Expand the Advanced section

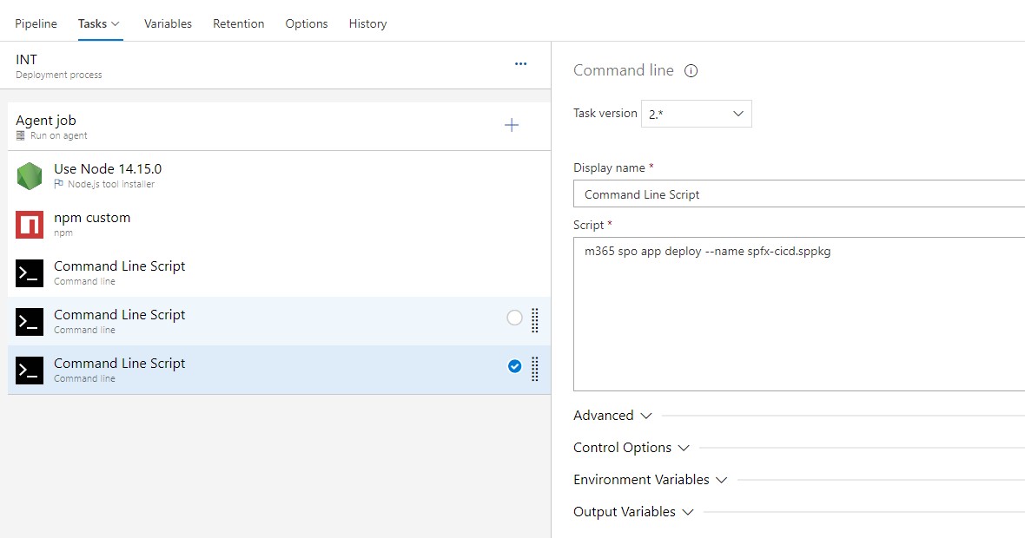point(612,416)
